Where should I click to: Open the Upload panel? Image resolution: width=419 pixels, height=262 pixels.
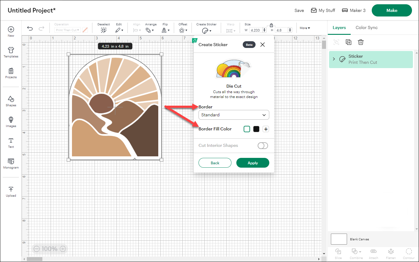click(x=11, y=191)
